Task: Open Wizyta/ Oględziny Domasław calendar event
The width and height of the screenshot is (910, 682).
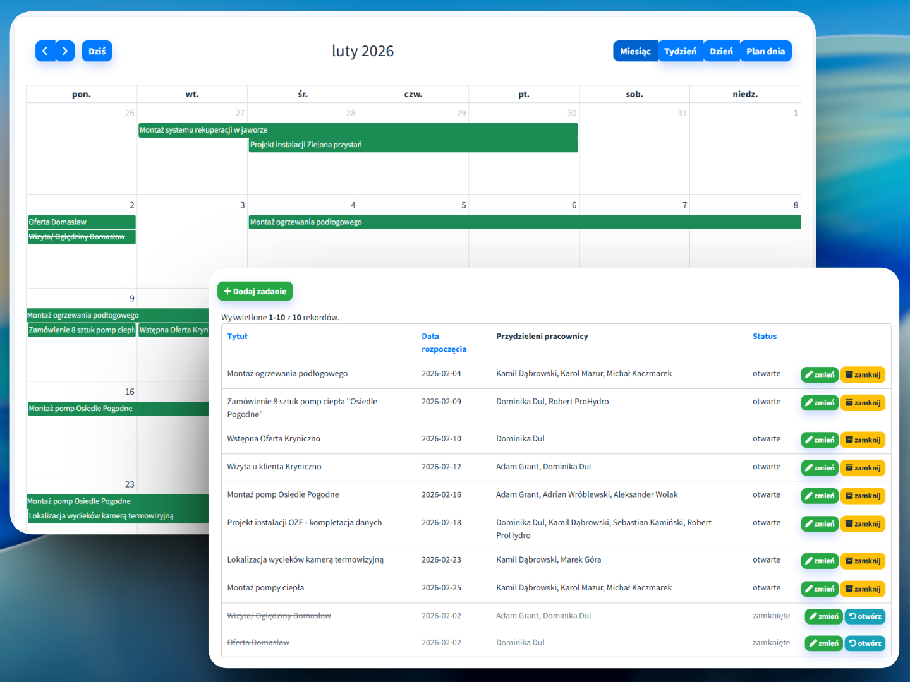Action: tap(82, 237)
